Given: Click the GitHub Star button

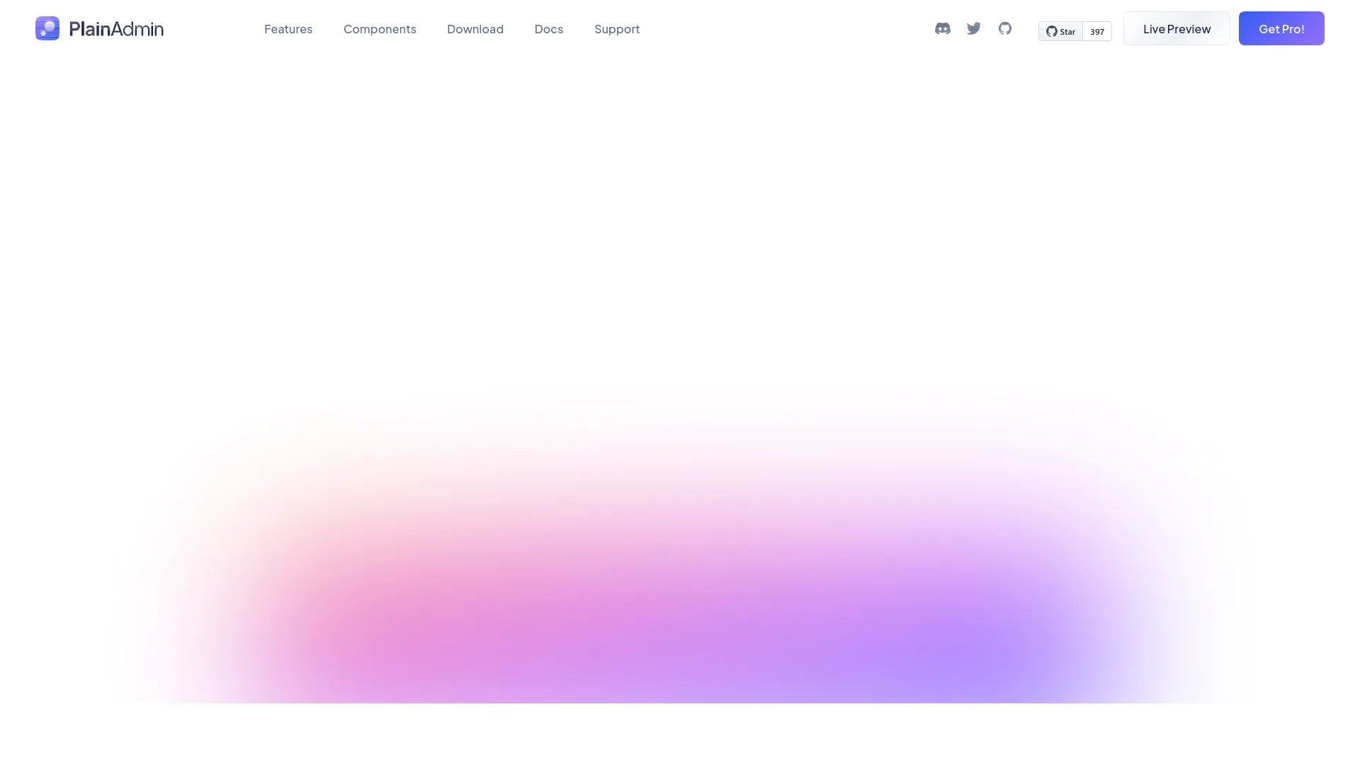Looking at the screenshot, I should [x=1060, y=31].
